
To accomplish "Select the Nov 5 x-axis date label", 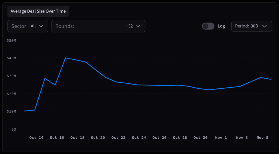I will coord(262,137).
